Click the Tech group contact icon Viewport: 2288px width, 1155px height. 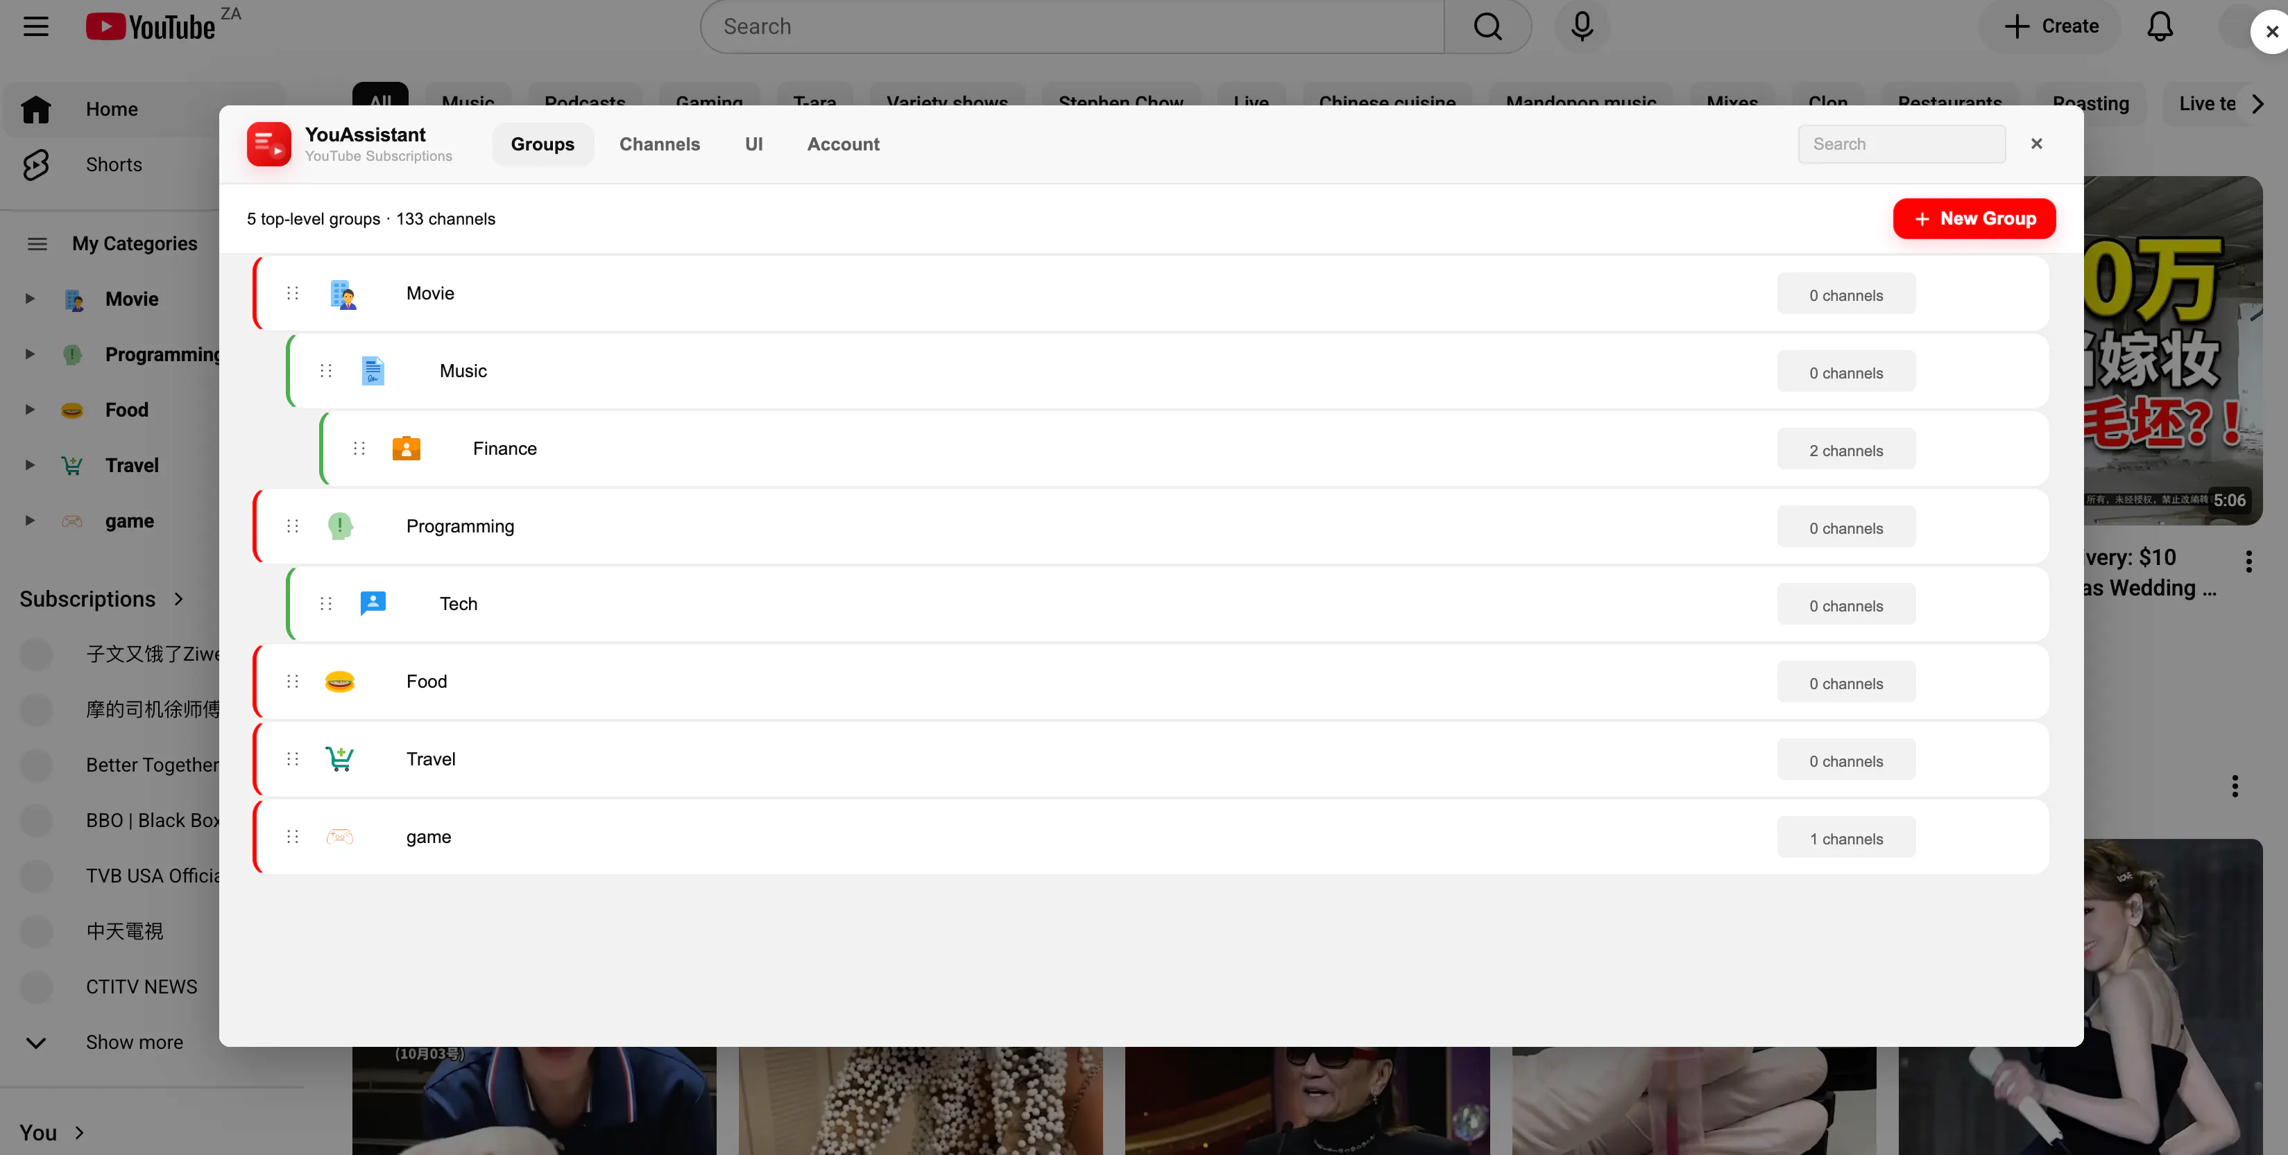tap(373, 604)
